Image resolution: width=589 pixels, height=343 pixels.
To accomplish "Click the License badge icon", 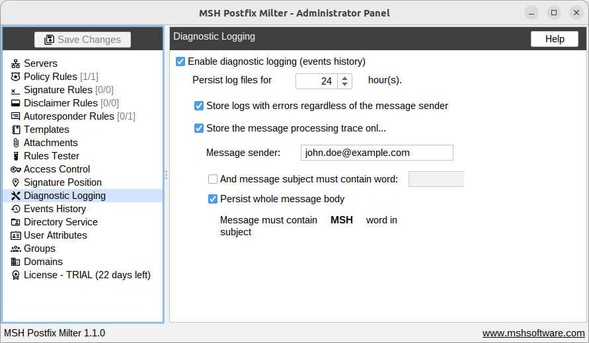I will [15, 275].
